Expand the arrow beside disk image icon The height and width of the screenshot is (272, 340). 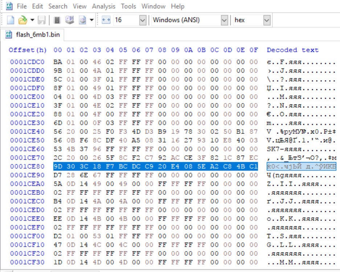[x=91, y=20]
